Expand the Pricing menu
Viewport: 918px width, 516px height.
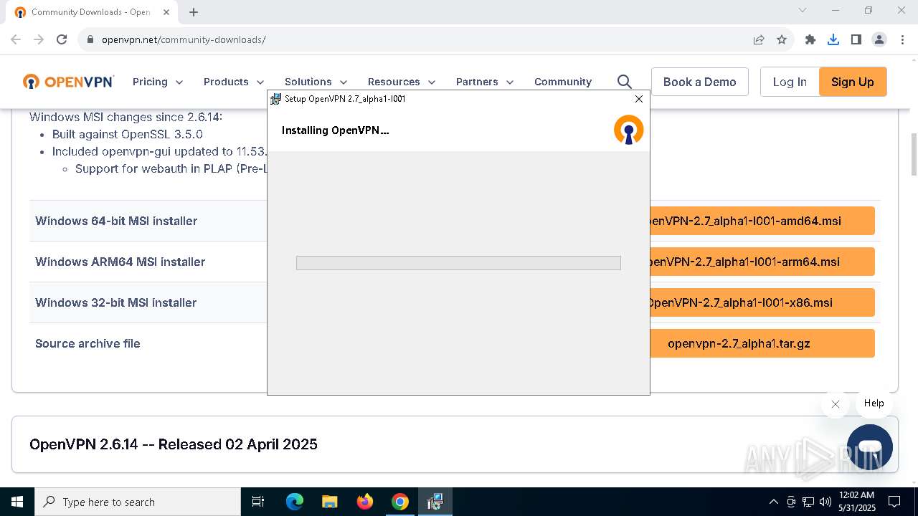tap(158, 82)
